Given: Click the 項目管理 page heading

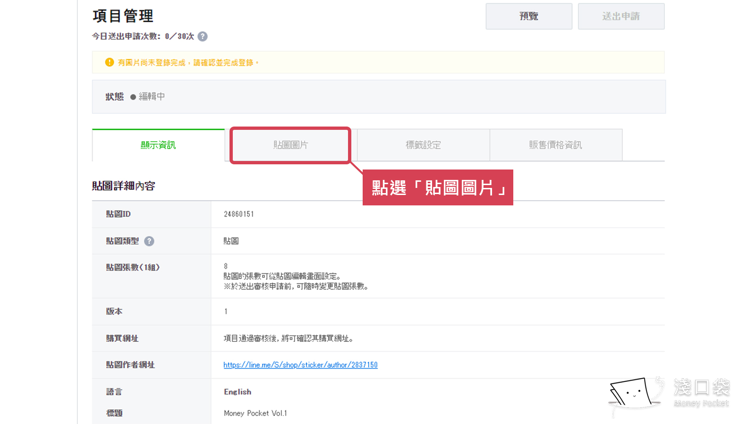Looking at the screenshot, I should (x=123, y=16).
